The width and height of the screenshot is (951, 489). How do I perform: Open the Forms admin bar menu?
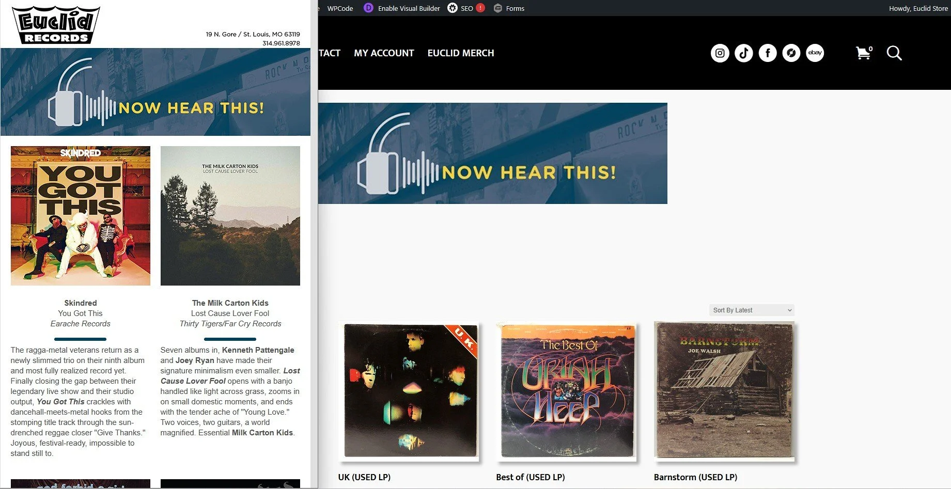coord(515,8)
